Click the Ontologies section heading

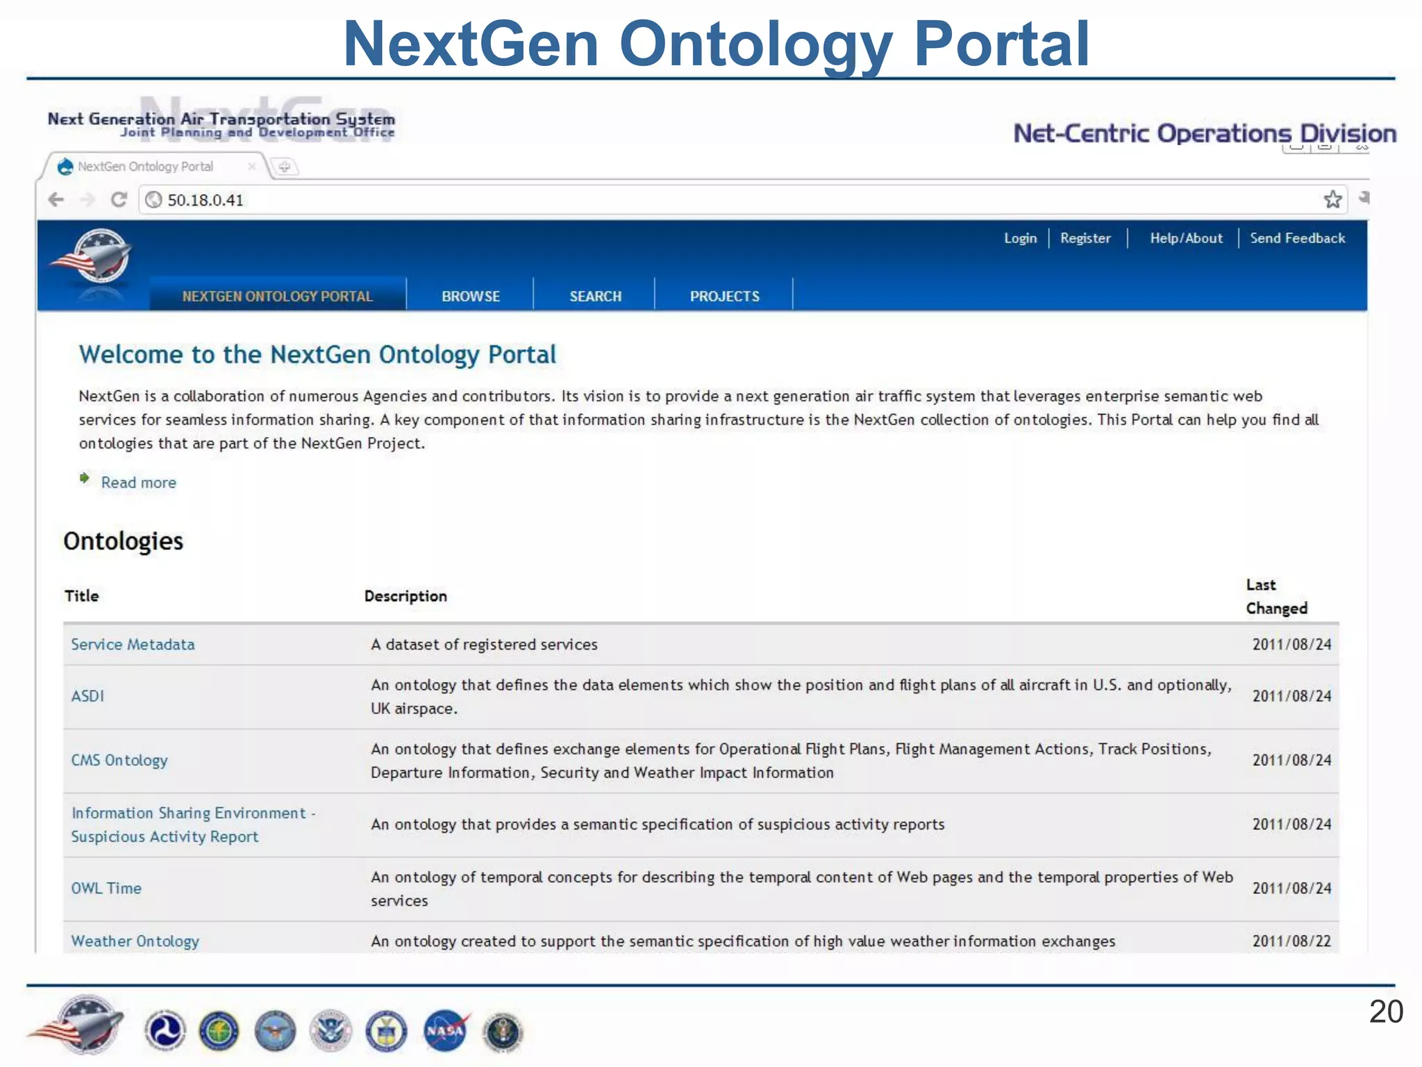(x=124, y=541)
